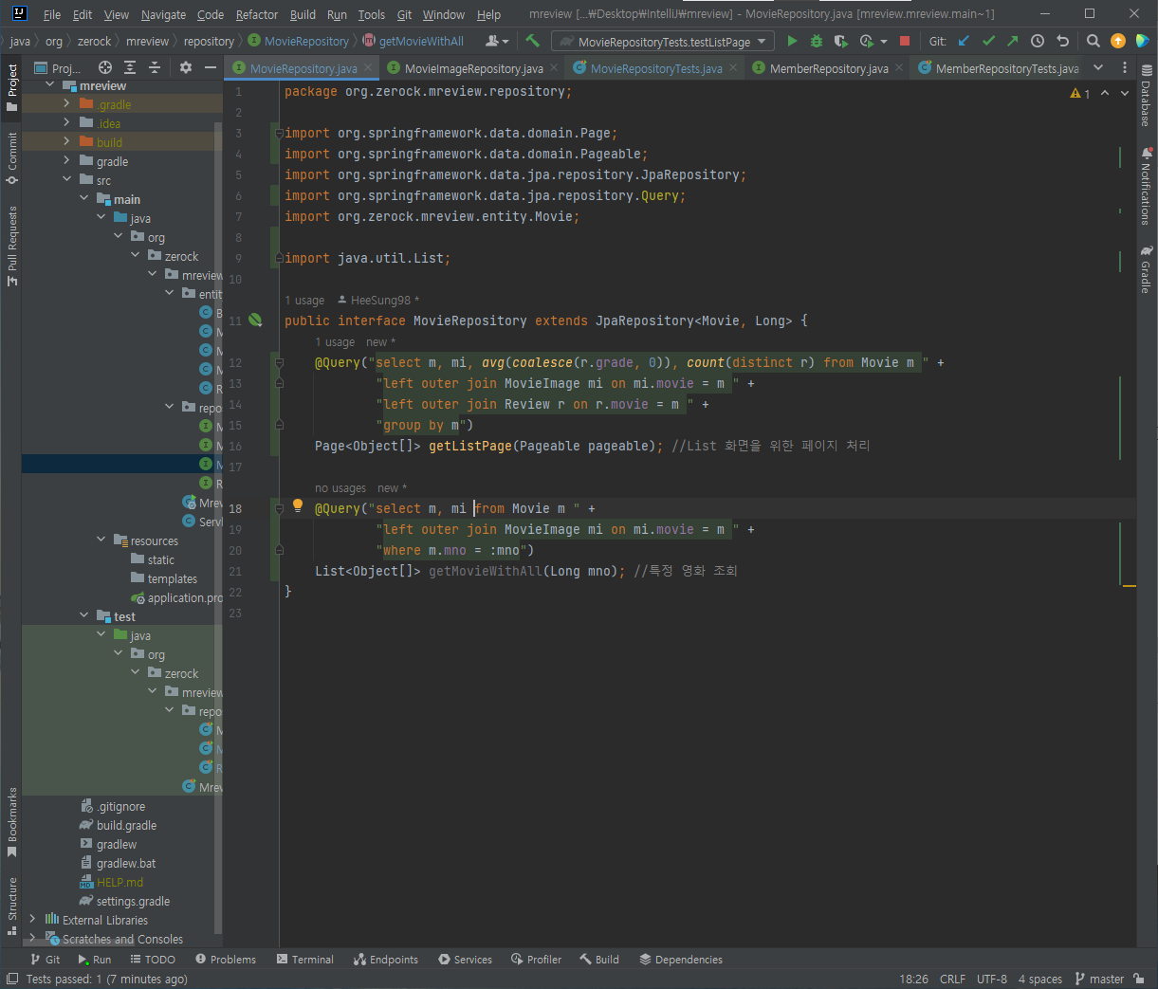Open the Refactor menu
The width and height of the screenshot is (1158, 989).
[x=257, y=14]
